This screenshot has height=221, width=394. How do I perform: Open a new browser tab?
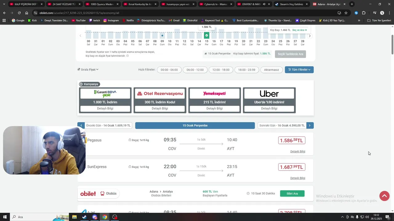pos(352,4)
